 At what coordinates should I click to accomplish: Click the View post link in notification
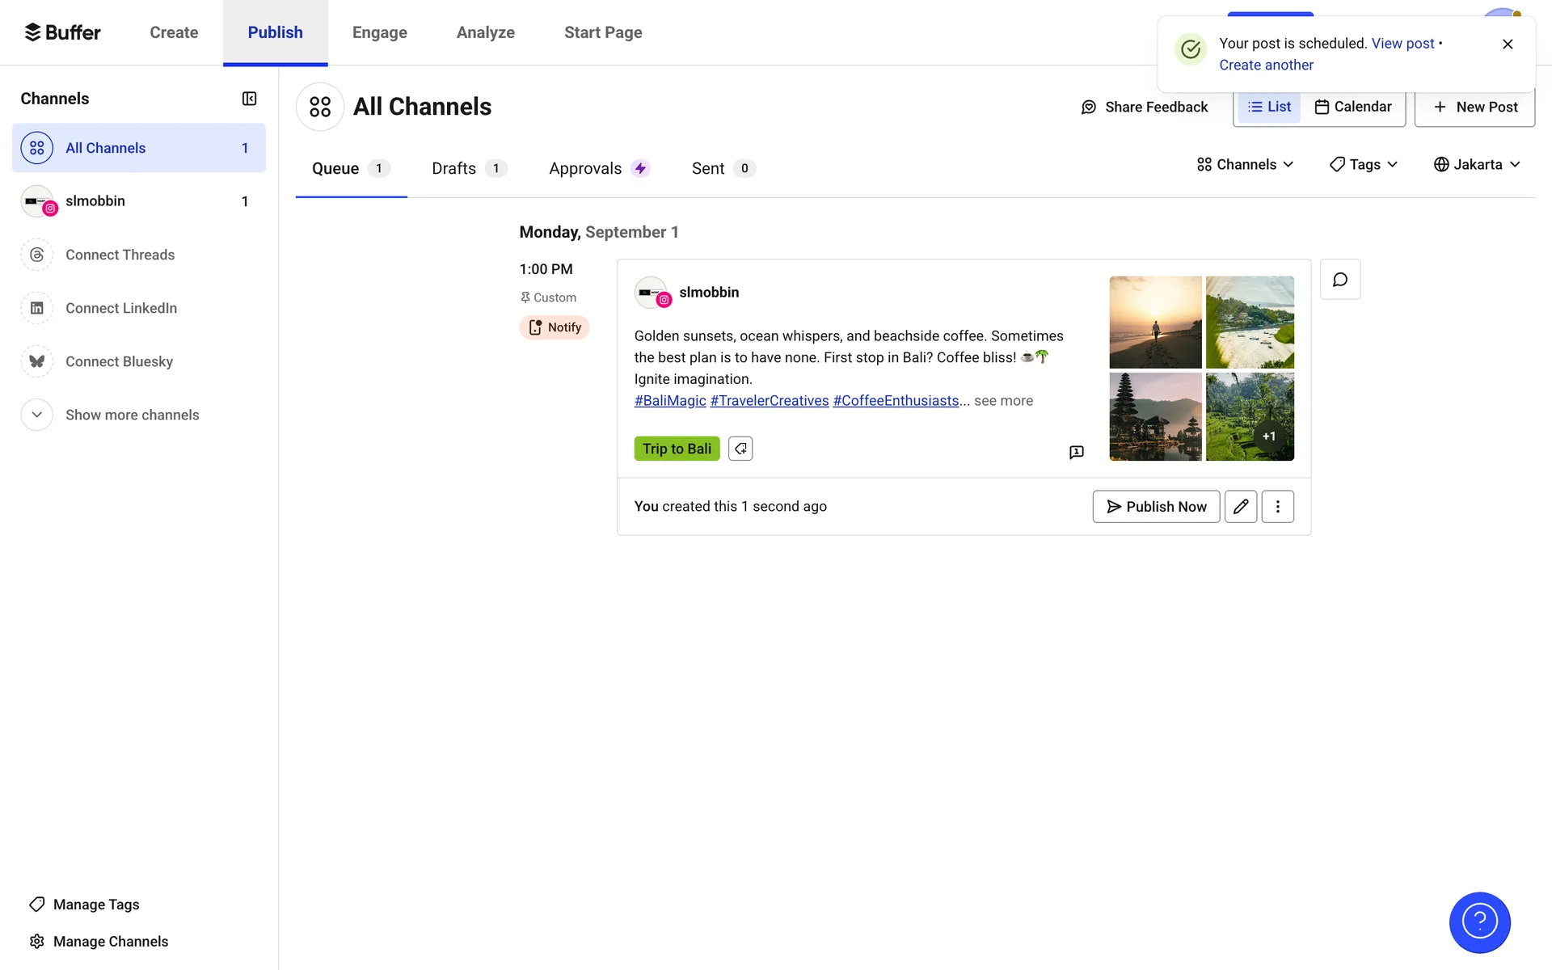click(x=1402, y=44)
